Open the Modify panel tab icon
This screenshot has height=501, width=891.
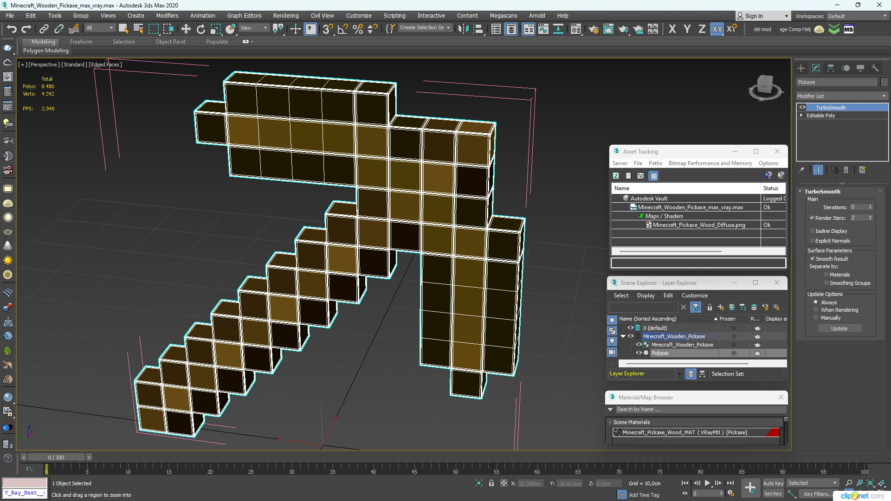click(x=816, y=68)
